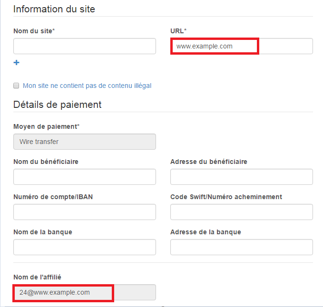Screen dimensions: 323x307
Task: Click the 'Nom de la banque' label
Action: click(43, 232)
